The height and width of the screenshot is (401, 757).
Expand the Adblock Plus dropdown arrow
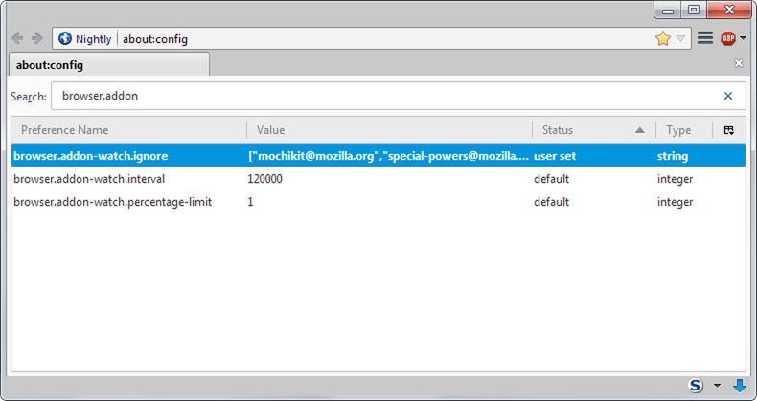click(x=743, y=38)
